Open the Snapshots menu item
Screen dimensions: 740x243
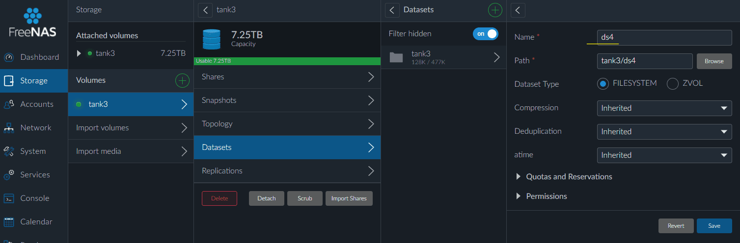point(287,100)
